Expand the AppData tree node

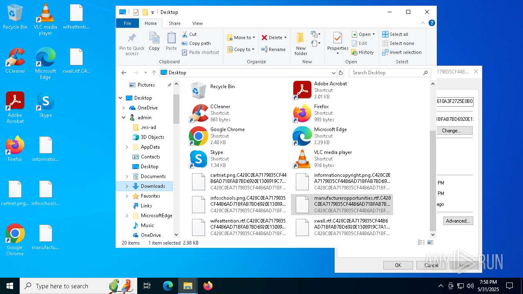pos(127,147)
